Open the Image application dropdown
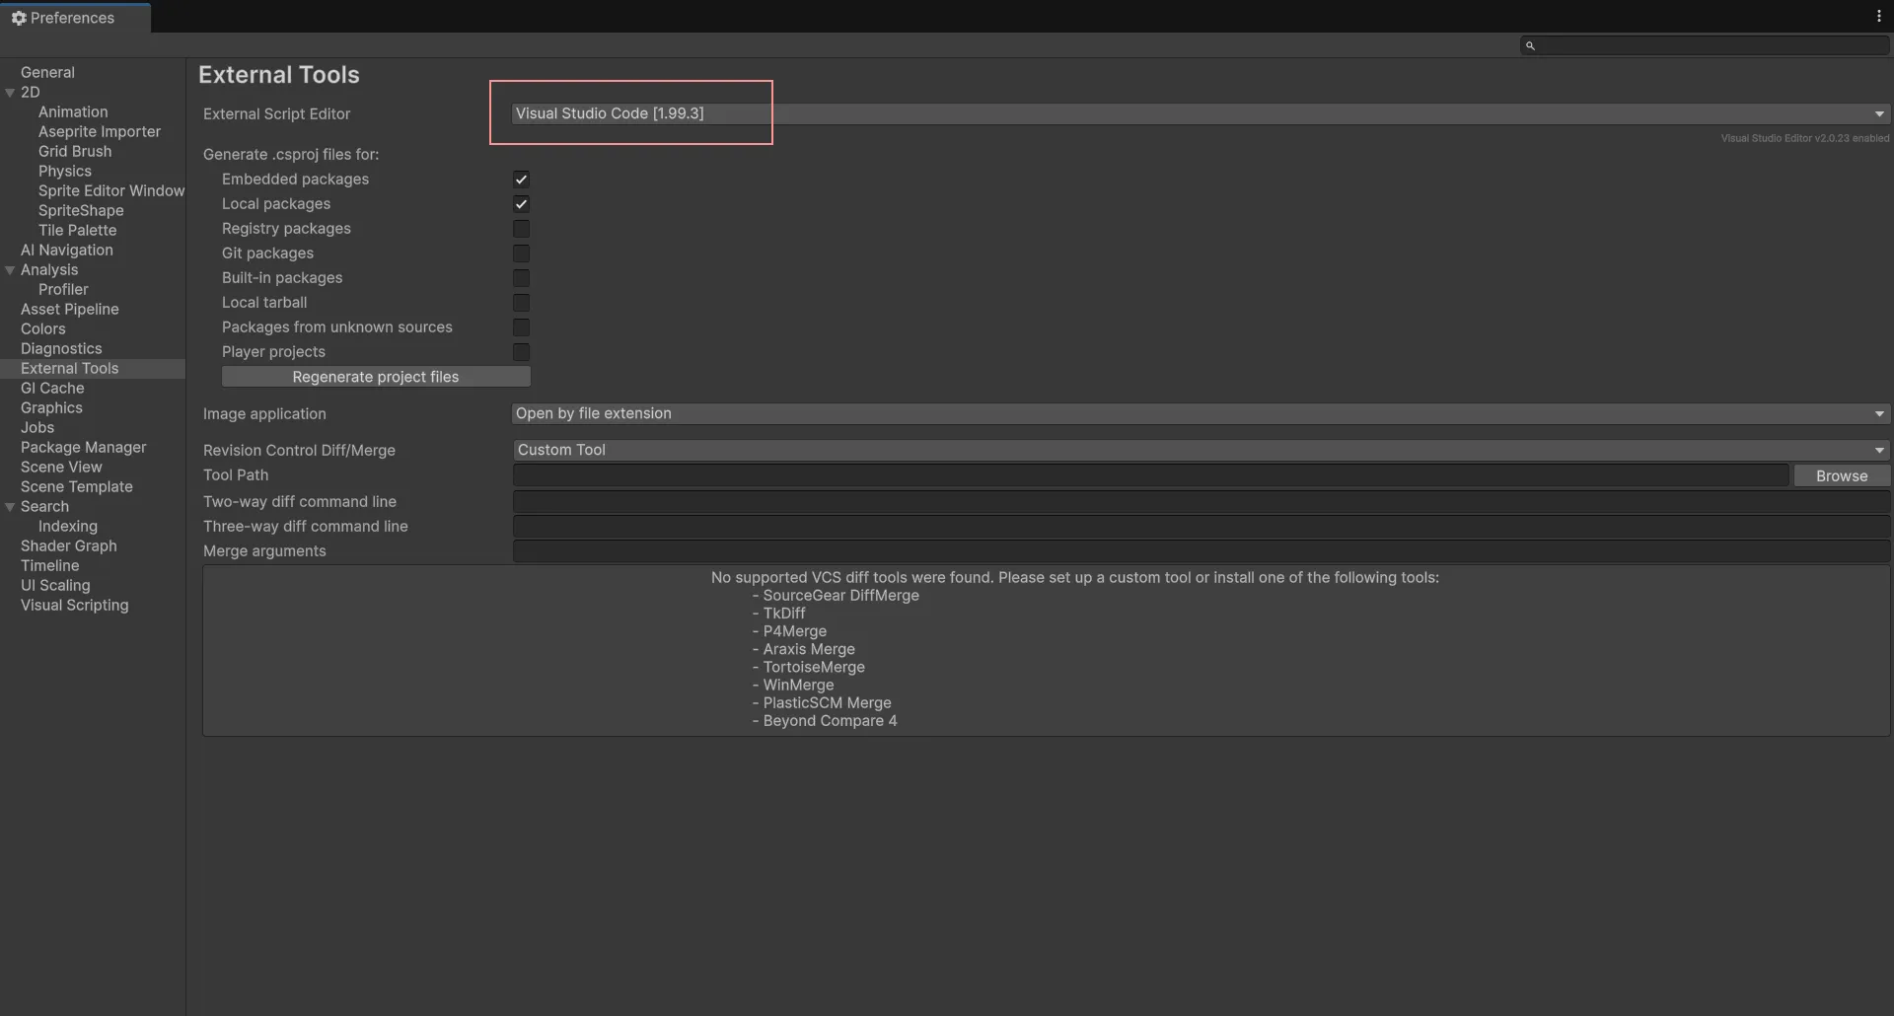Image resolution: width=1894 pixels, height=1016 pixels. tap(1200, 414)
